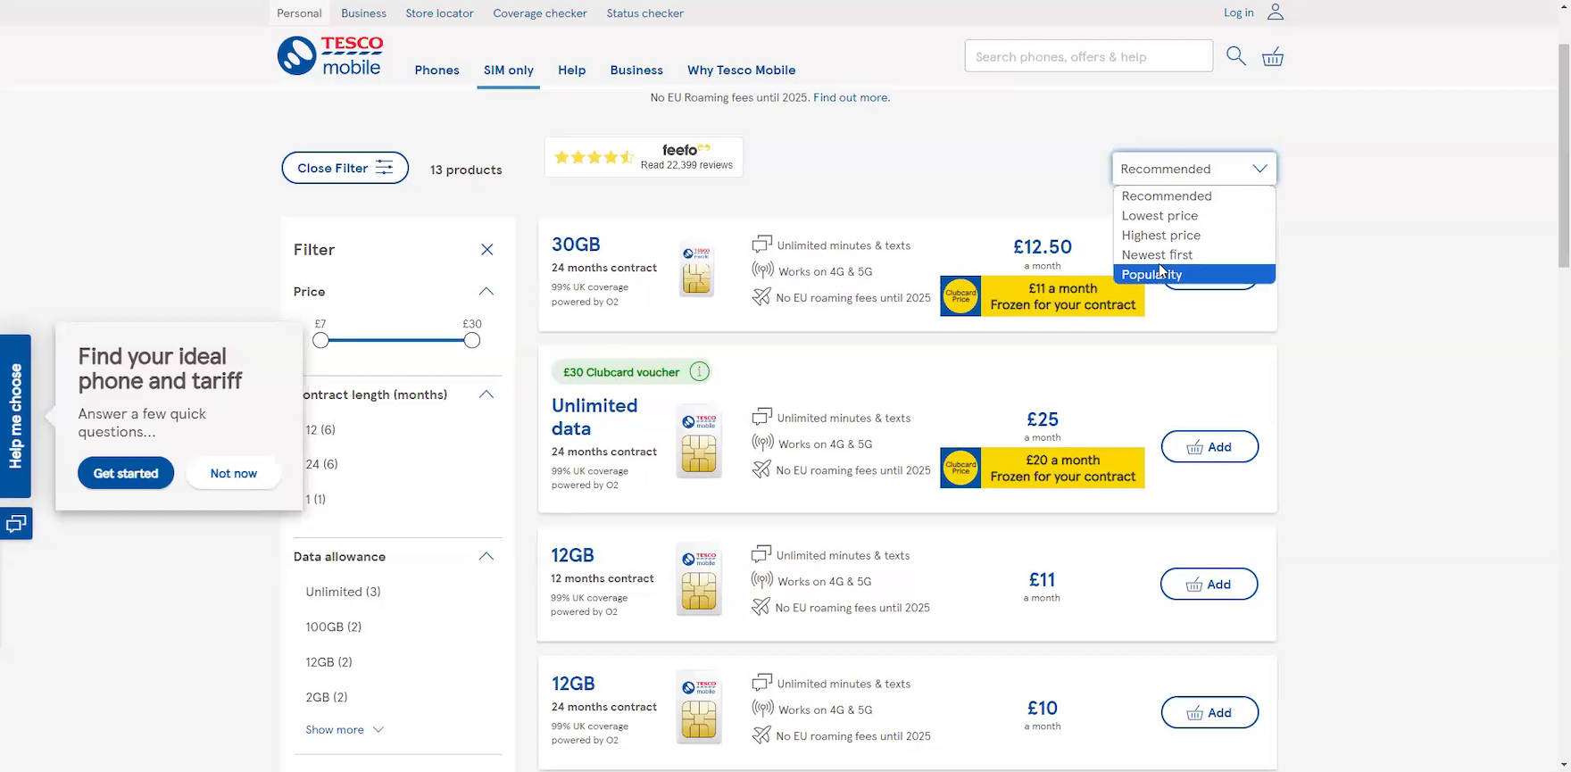
Task: Go to Coverage checker in top bar
Action: (539, 13)
